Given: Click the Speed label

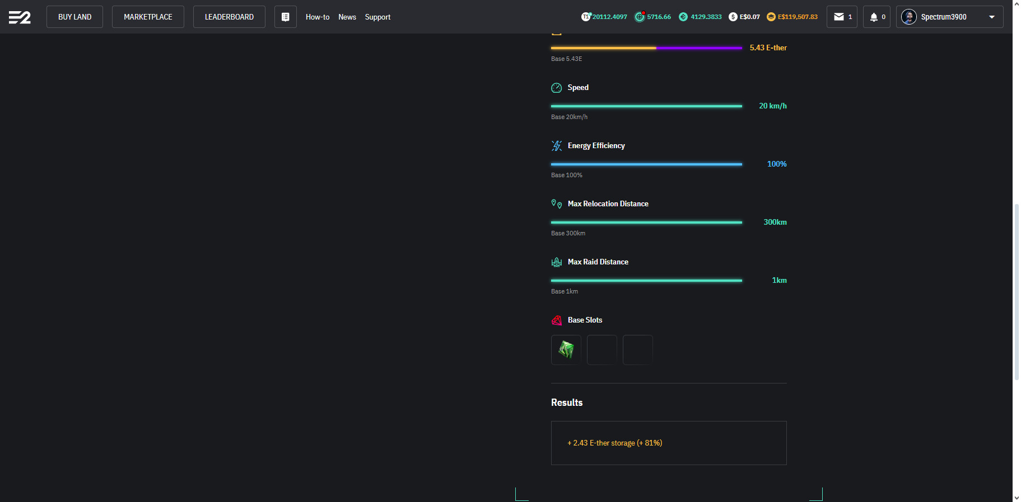Looking at the screenshot, I should [578, 87].
